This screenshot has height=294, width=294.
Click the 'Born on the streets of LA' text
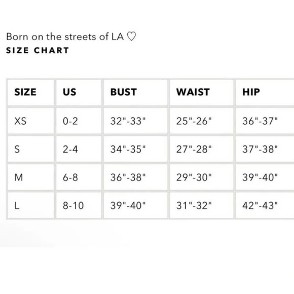pos(65,36)
